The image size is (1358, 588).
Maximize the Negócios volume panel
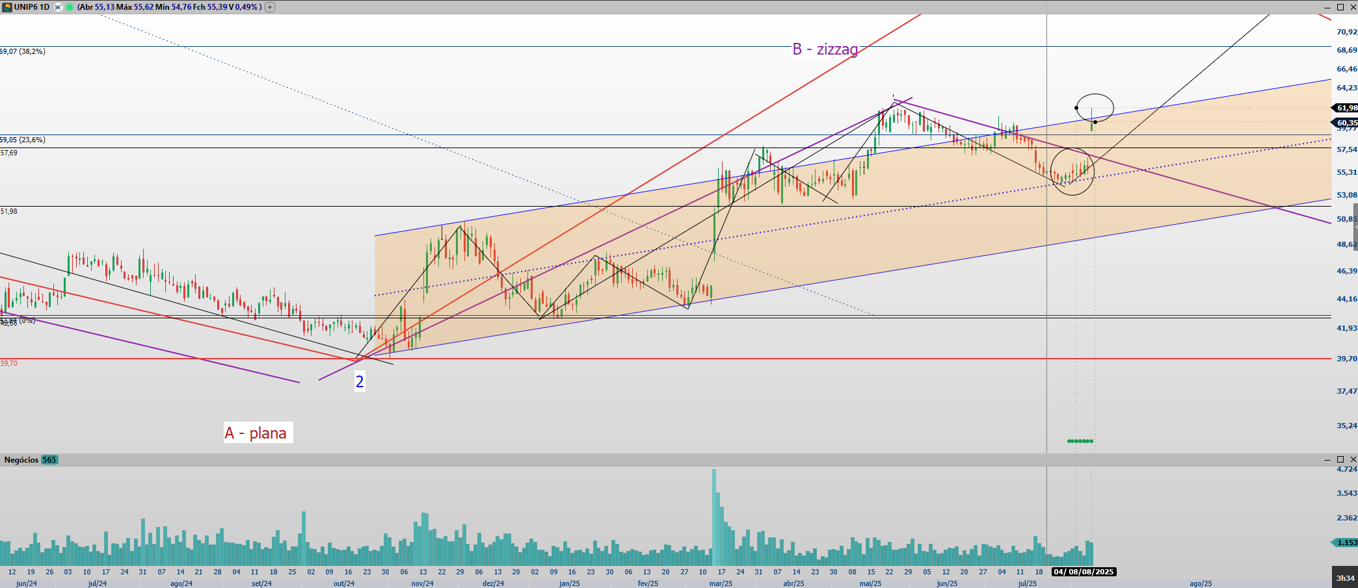1340,459
